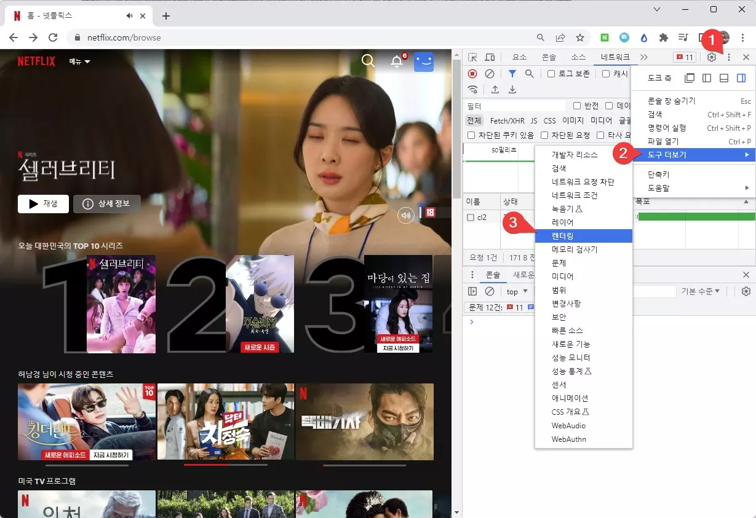Sort by the 폭포 column arrow
Image resolution: width=756 pixels, height=518 pixels.
click(x=746, y=202)
